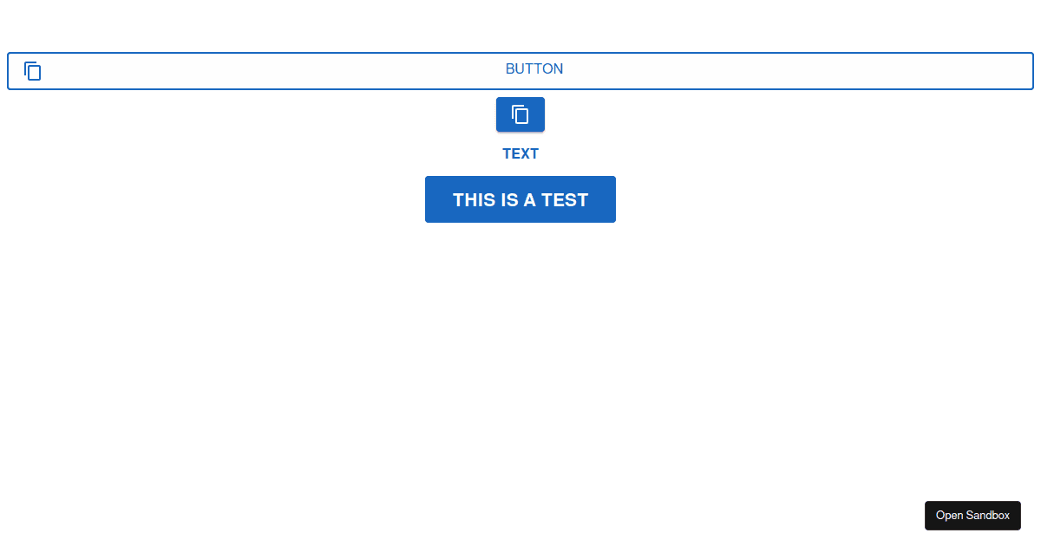Viewport: 1041px width, 546px height.
Task: Click the full-width outlined BUTTON
Action: click(x=520, y=71)
